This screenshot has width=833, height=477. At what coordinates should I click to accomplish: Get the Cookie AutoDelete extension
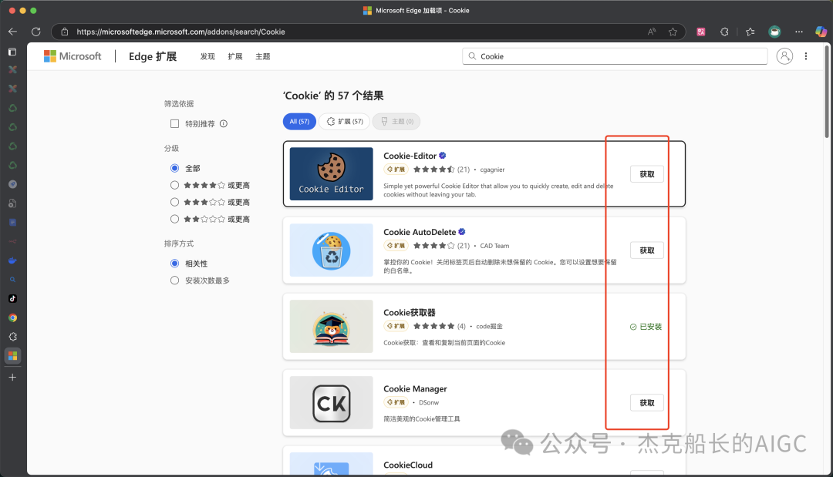[646, 250]
